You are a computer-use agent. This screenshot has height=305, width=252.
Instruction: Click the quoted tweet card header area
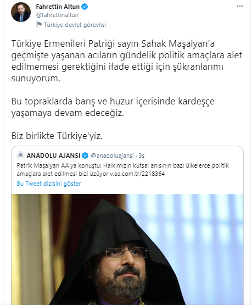tap(81, 156)
